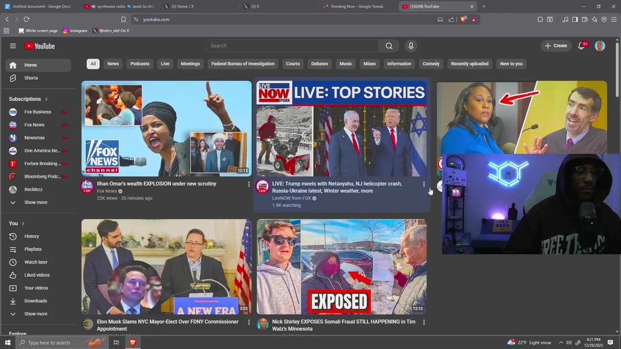
Task: Select the Podcasts filter chip
Action: click(x=140, y=63)
